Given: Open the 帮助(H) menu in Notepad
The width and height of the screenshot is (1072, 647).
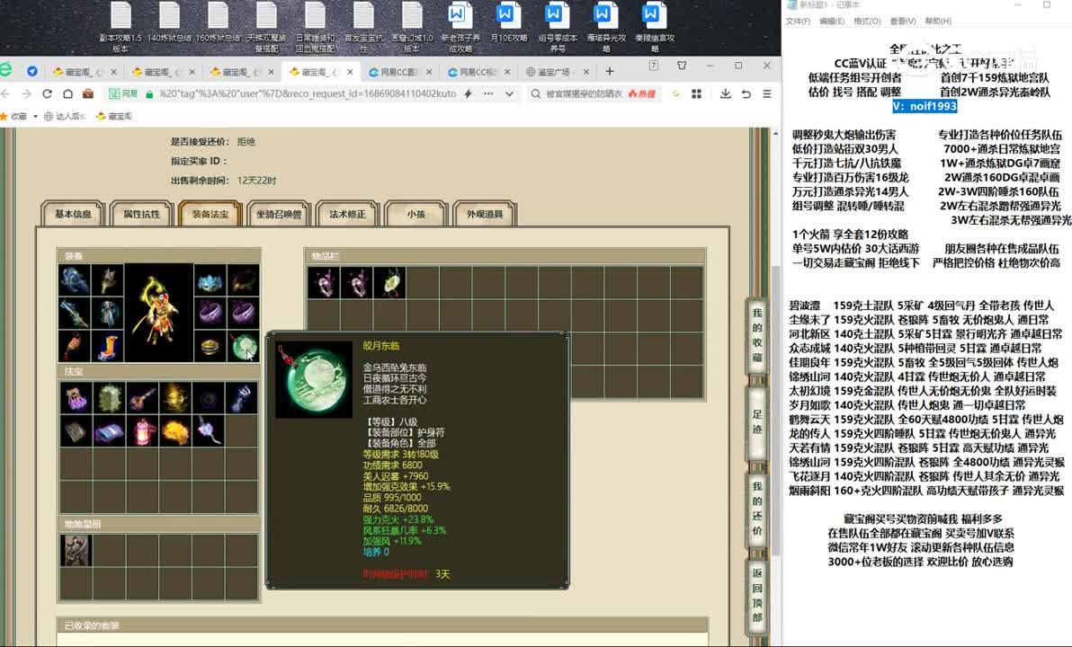Looking at the screenshot, I should (938, 22).
